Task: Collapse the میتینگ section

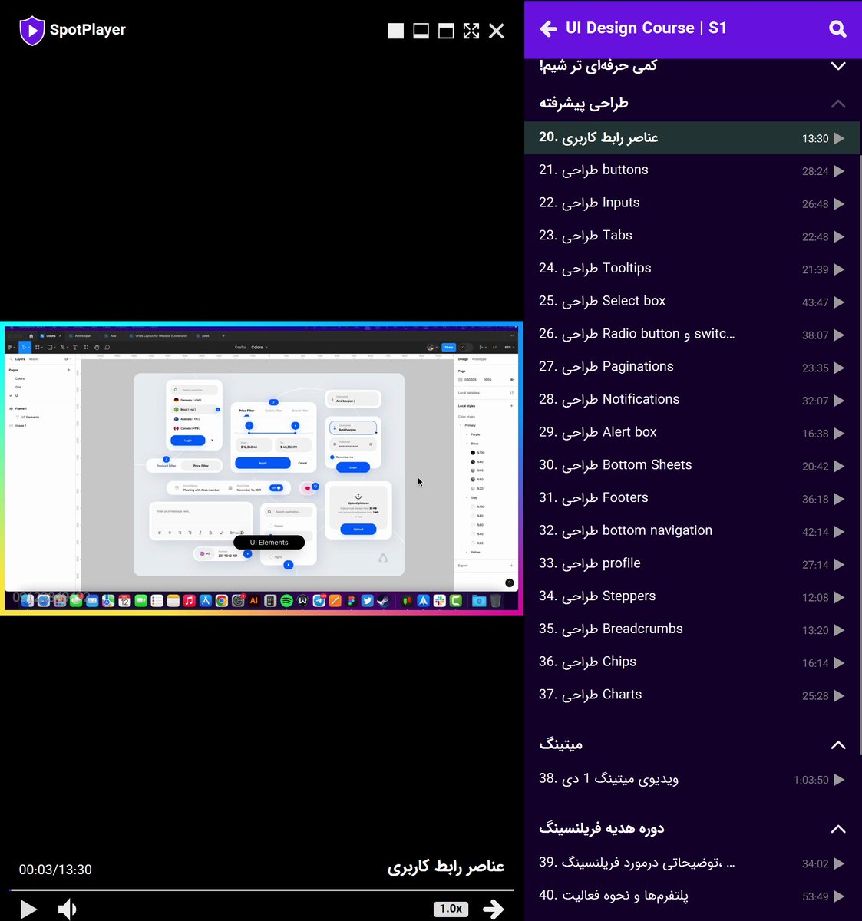Action: 838,744
